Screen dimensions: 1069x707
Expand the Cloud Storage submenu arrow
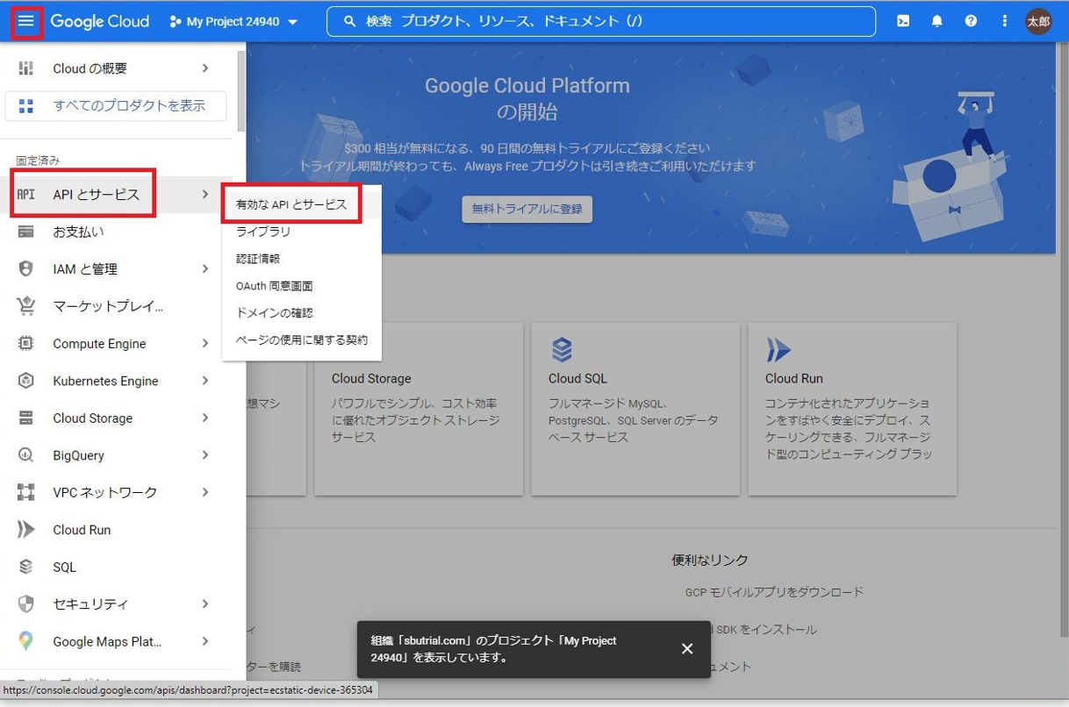[205, 418]
